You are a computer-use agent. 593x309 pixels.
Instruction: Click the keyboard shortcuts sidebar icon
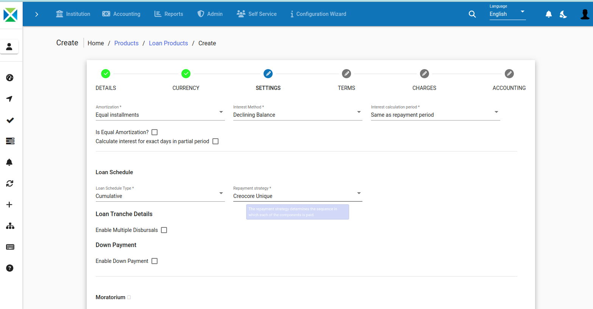[10, 247]
